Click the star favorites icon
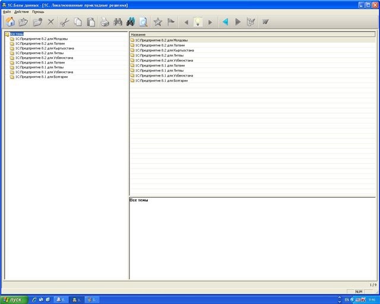This screenshot has height=304, width=380. point(158,22)
